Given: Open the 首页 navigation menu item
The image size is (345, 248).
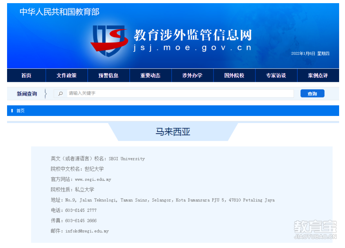Looking at the screenshot, I should (26, 75).
